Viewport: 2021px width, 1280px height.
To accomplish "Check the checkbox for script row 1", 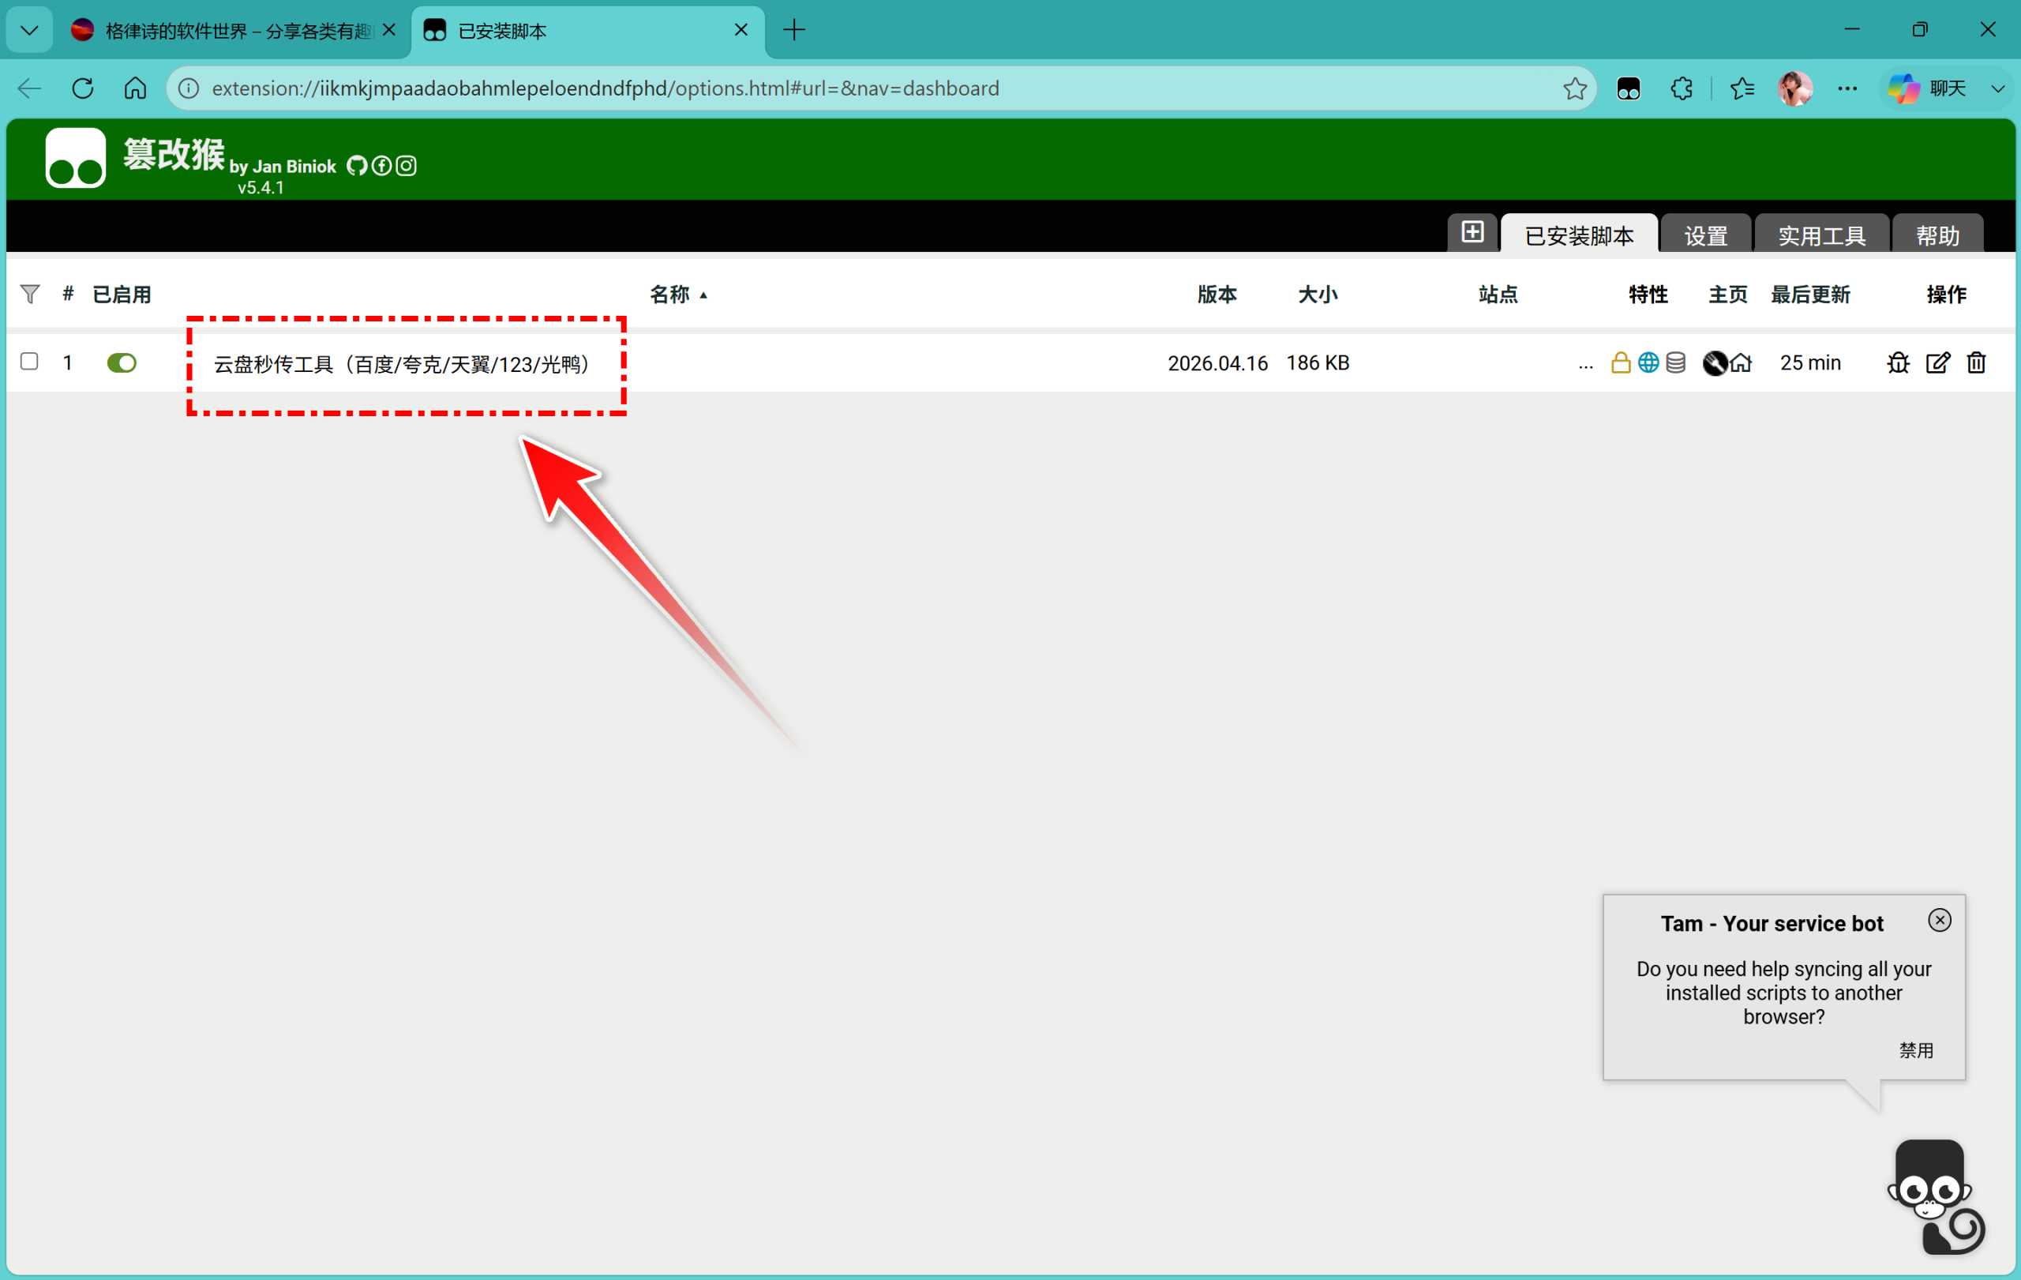I will click(x=29, y=361).
